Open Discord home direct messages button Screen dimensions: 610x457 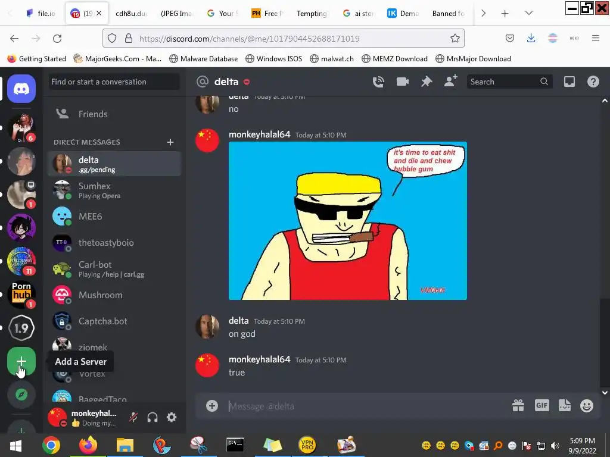tap(21, 89)
